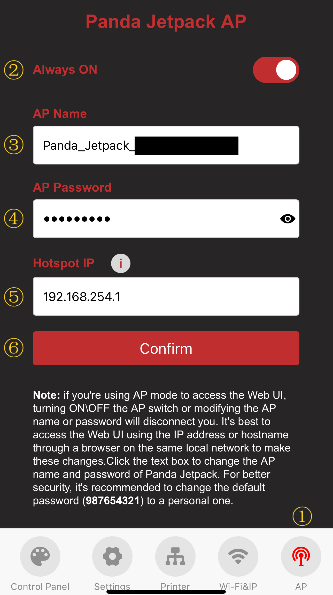Image resolution: width=333 pixels, height=595 pixels.
Task: Switch to the Printer tab label
Action: (175, 586)
